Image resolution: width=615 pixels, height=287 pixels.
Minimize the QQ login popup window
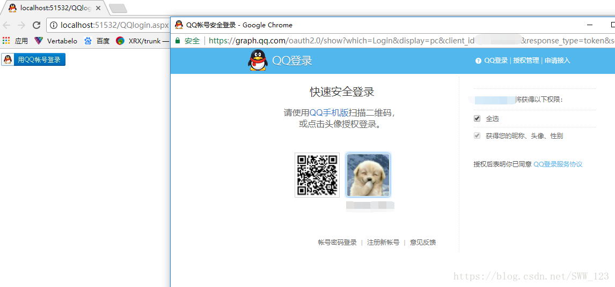(x=589, y=25)
